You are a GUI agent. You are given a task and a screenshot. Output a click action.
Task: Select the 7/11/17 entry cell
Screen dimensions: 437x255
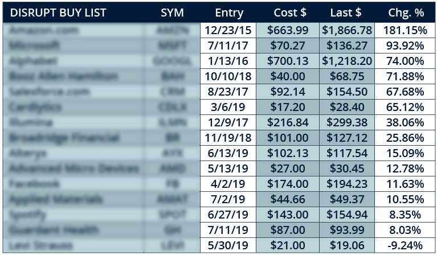point(228,46)
